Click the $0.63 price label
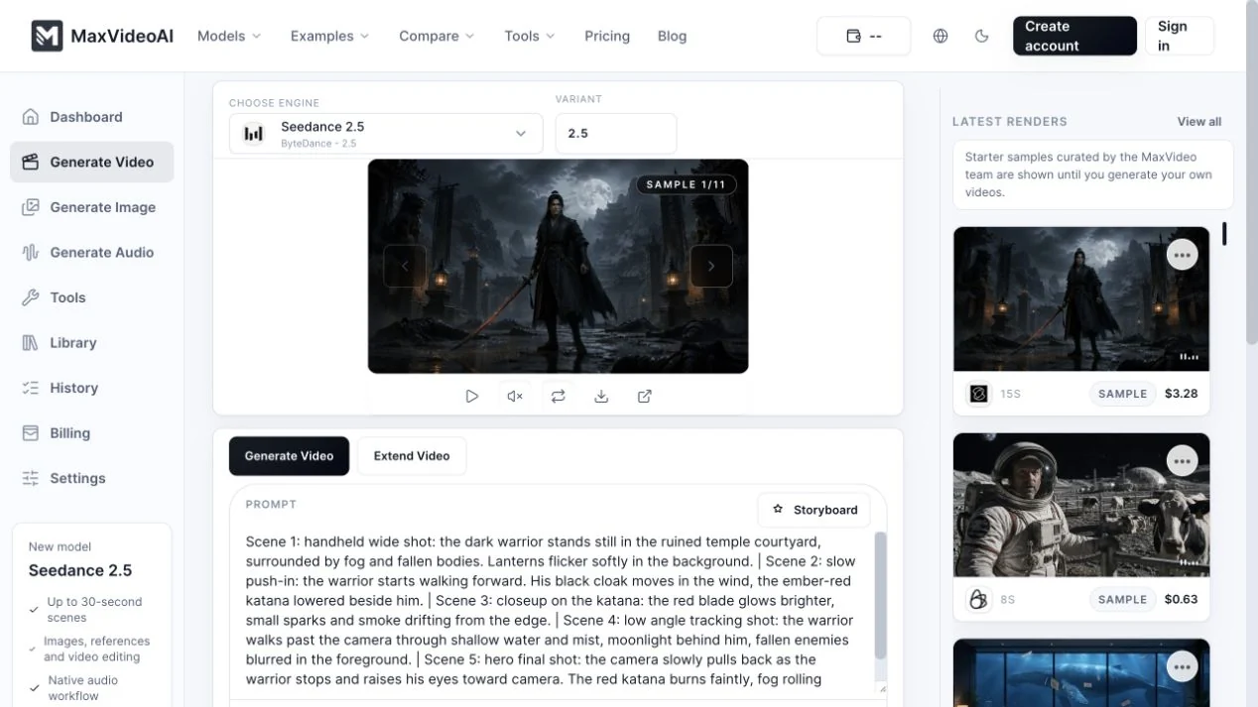 (1181, 599)
